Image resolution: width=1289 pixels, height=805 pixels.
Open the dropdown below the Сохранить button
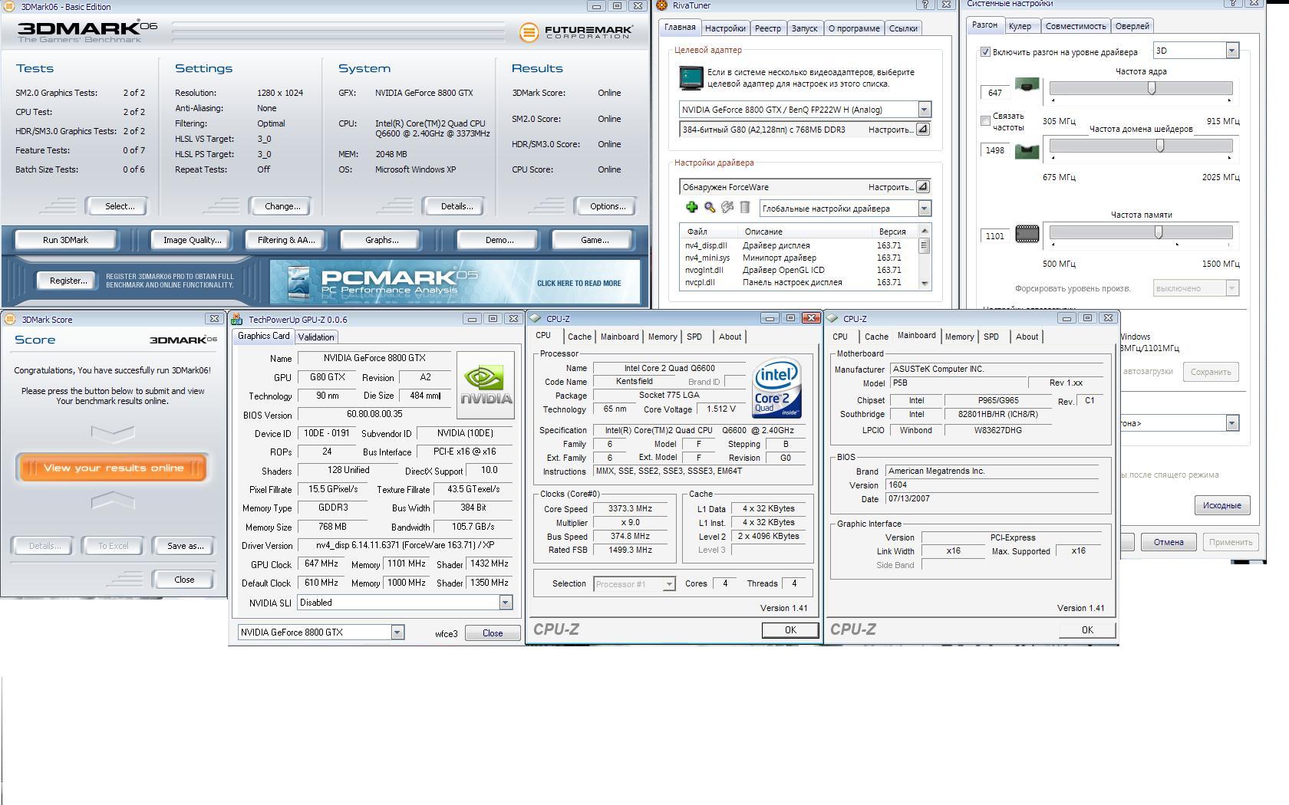coord(1231,423)
